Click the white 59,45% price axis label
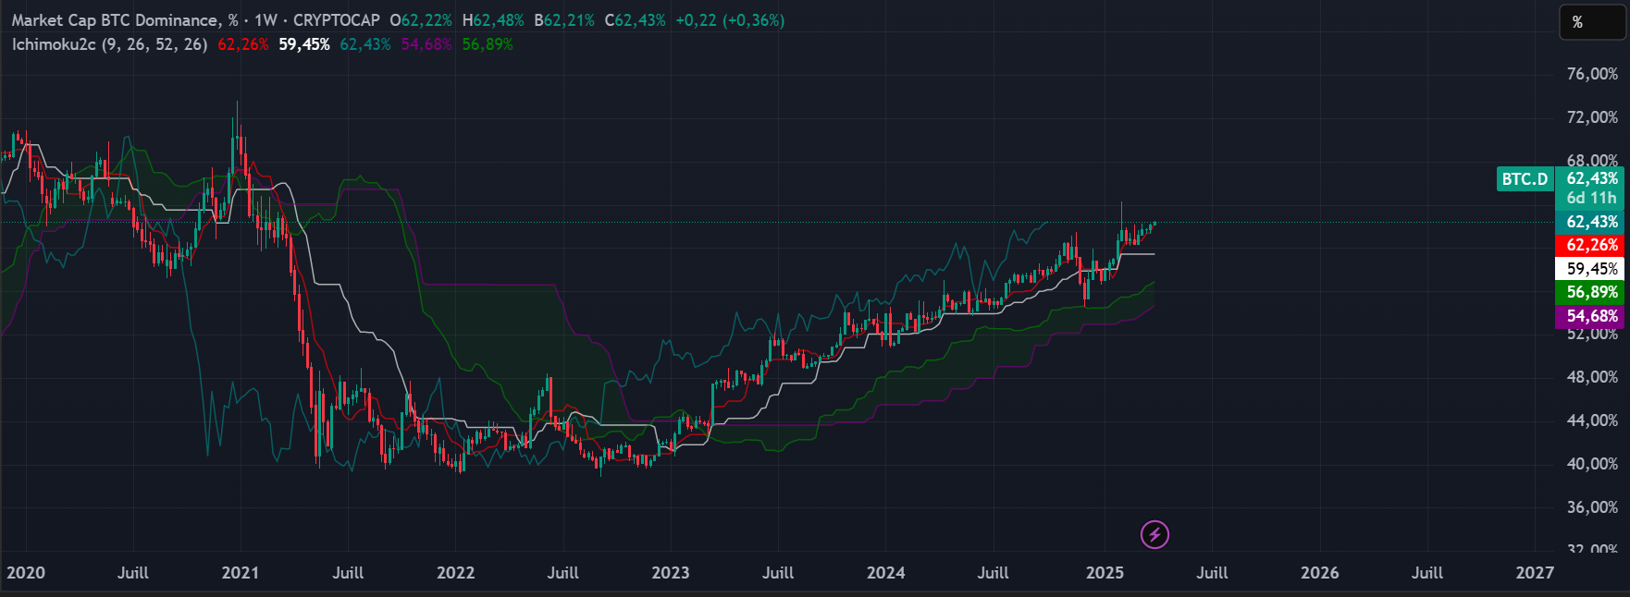This screenshot has height=597, width=1630. coord(1591,269)
